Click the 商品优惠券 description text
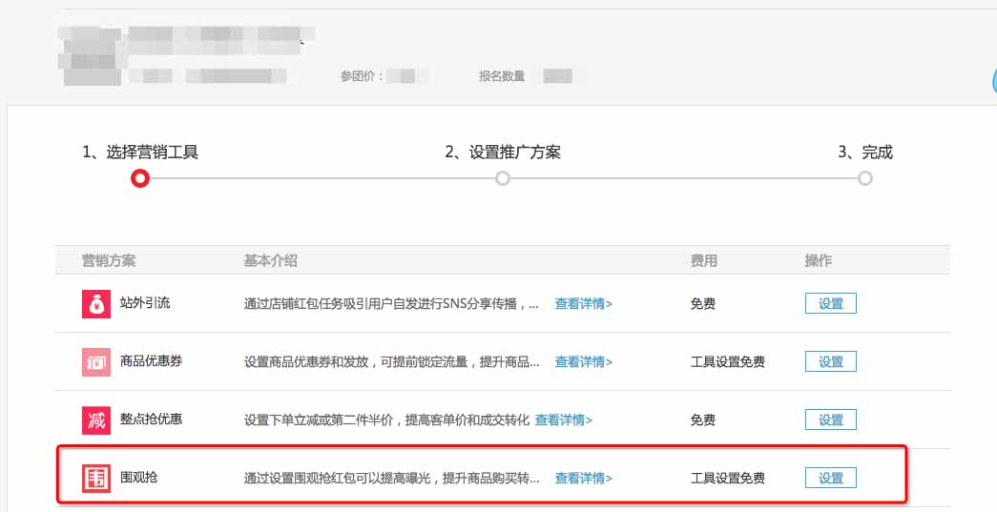Image resolution: width=997 pixels, height=512 pixels. coord(392,362)
